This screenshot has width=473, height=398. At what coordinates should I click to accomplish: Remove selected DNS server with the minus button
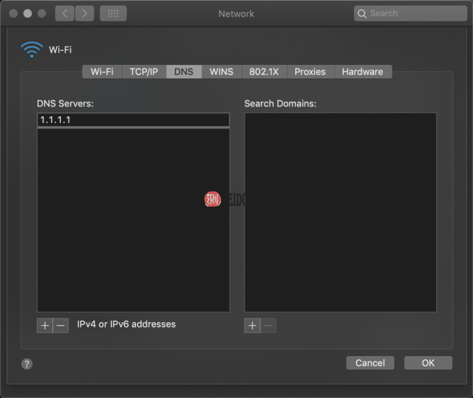(x=60, y=325)
